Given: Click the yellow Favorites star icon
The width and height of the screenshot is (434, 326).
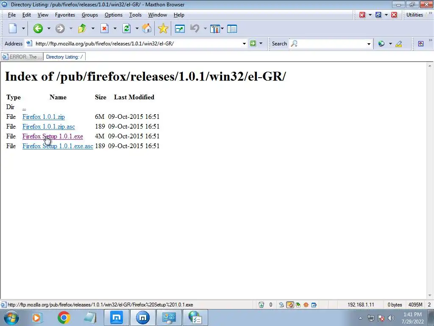Looking at the screenshot, I should (x=163, y=28).
